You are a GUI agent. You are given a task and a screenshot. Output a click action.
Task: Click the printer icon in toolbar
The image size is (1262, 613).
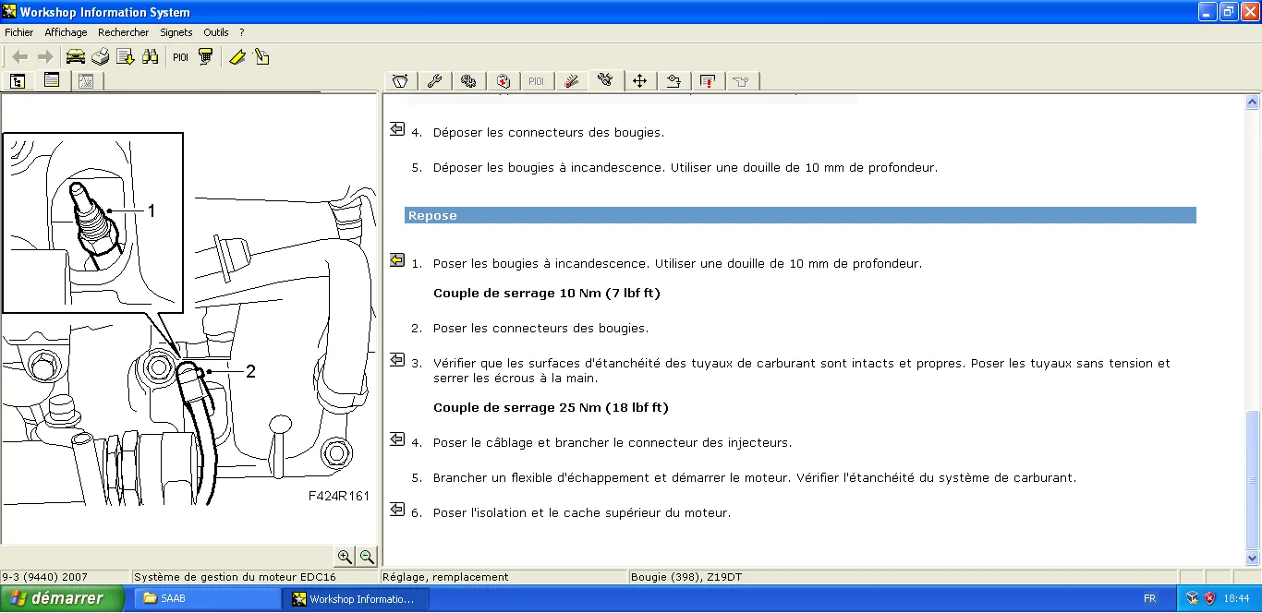coord(100,57)
